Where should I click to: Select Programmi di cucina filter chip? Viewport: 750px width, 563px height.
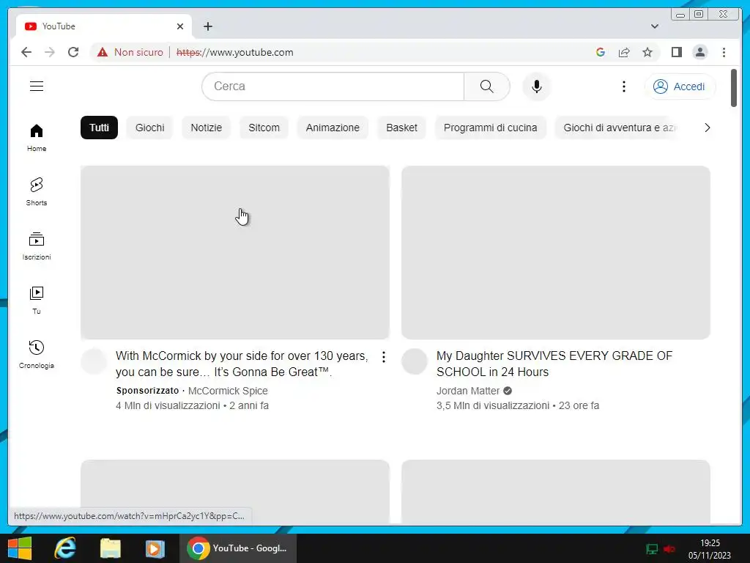coord(490,128)
